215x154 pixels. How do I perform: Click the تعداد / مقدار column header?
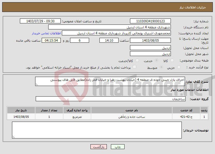click(49, 110)
